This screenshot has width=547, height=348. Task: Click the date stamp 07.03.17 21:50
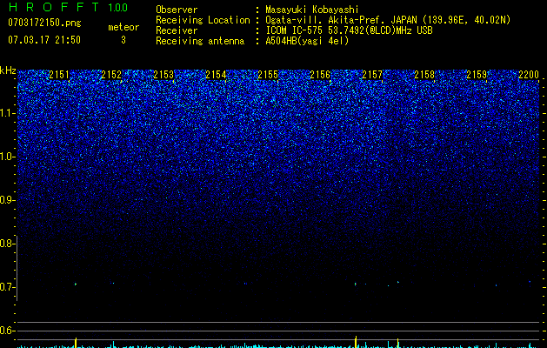44,40
